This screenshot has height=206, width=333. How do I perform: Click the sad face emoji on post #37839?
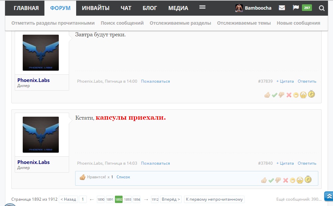click(303, 95)
